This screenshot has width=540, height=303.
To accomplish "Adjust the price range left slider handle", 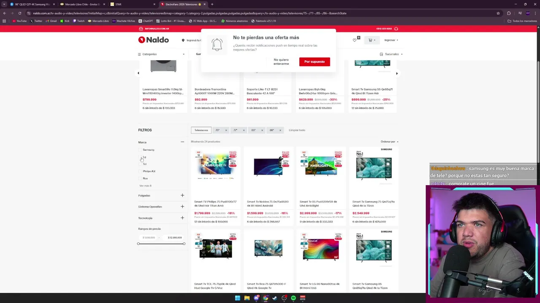I will (x=138, y=244).
